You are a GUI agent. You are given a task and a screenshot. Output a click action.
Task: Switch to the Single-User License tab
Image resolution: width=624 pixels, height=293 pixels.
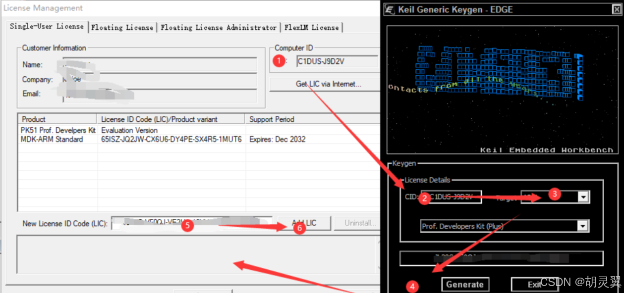47,26
